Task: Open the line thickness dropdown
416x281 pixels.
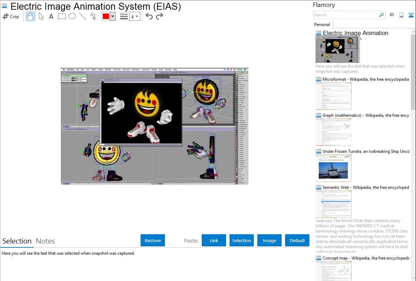Action: click(x=134, y=16)
